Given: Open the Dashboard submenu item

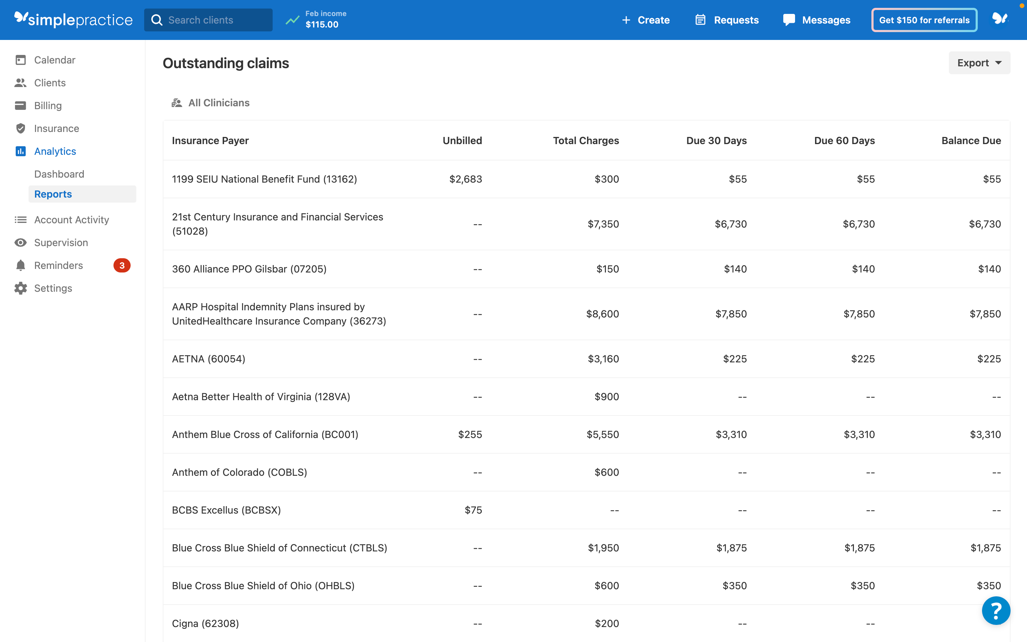Looking at the screenshot, I should pos(60,174).
